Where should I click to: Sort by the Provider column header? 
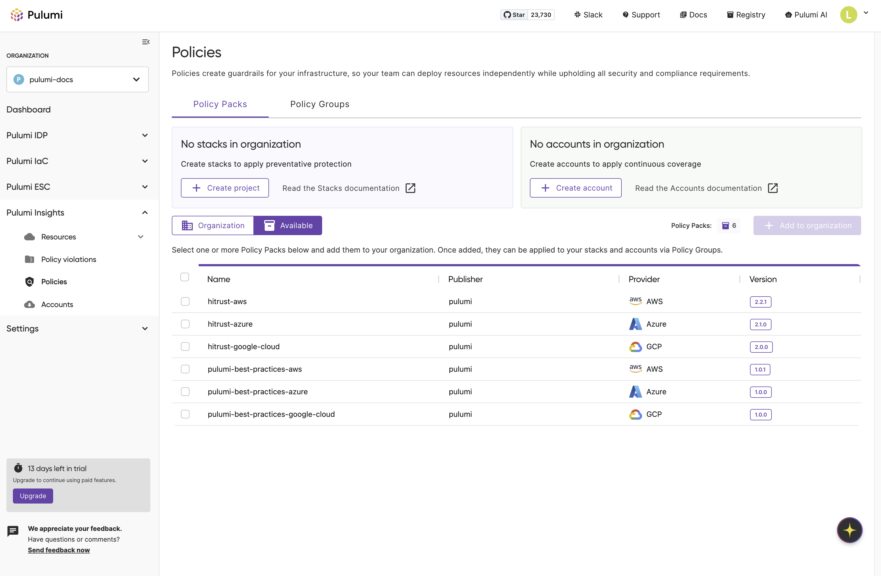tap(644, 279)
